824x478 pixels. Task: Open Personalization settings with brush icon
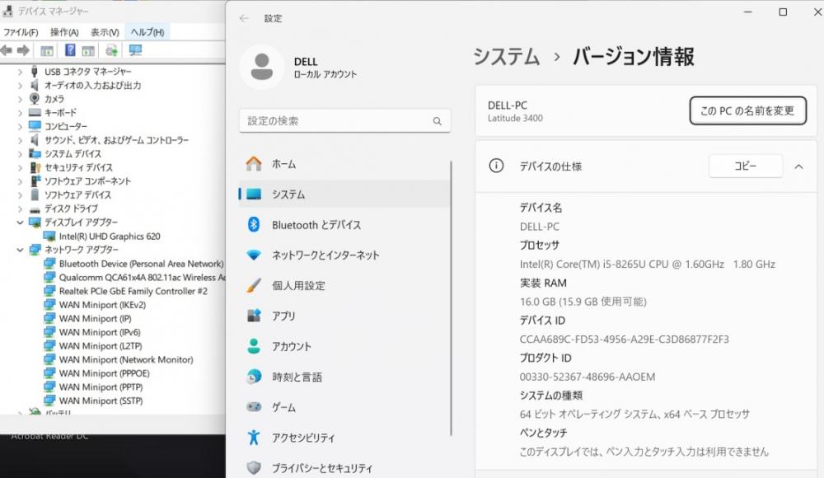(344, 286)
